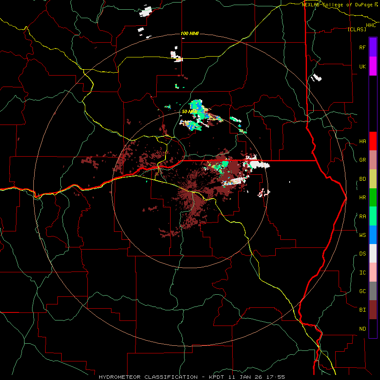
Task: Click the UK magenta legend swatch
Action: [373, 66]
